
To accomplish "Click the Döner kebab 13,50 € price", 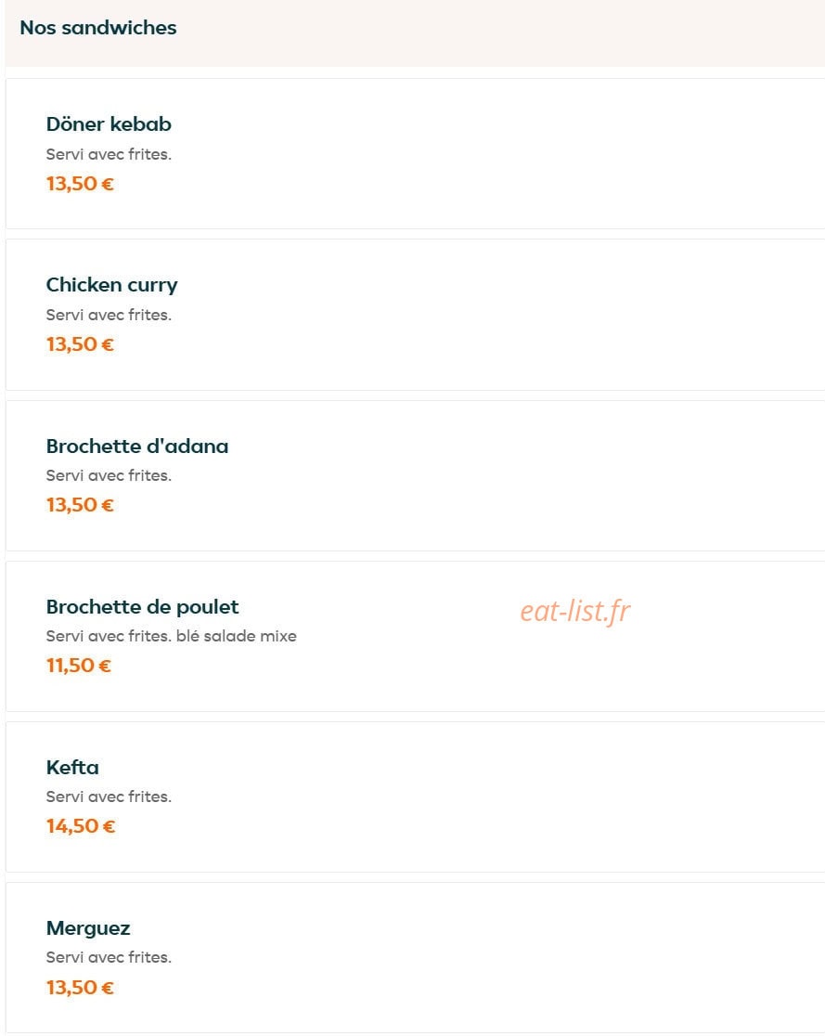I will (x=80, y=184).
